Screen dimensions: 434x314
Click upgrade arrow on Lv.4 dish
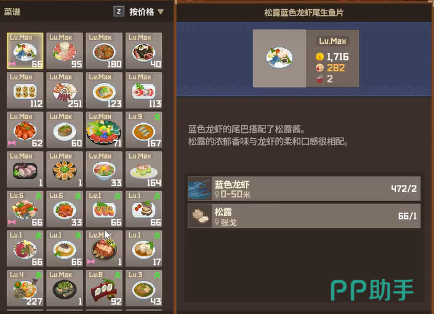point(38,275)
